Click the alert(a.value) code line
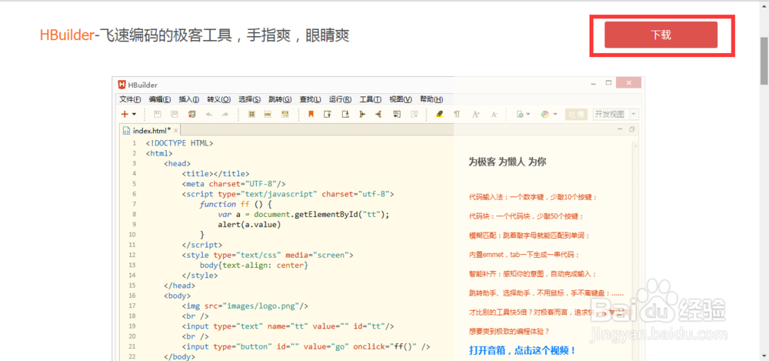The height and width of the screenshot is (361, 769). pyautogui.click(x=249, y=225)
